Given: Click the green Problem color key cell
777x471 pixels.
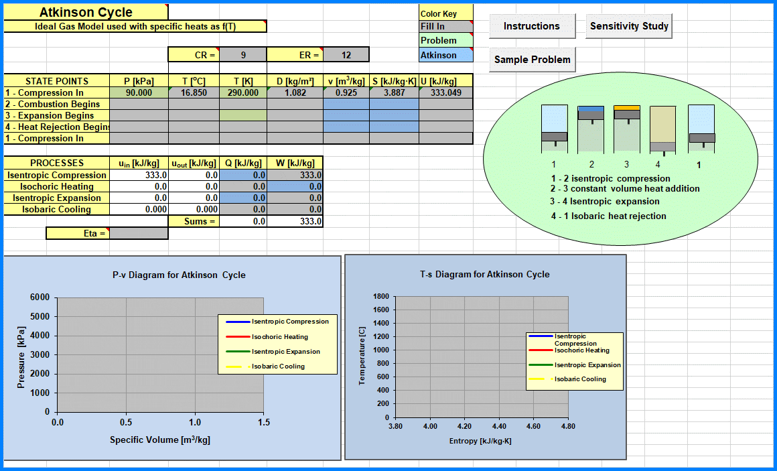Looking at the screenshot, I should pos(445,41).
